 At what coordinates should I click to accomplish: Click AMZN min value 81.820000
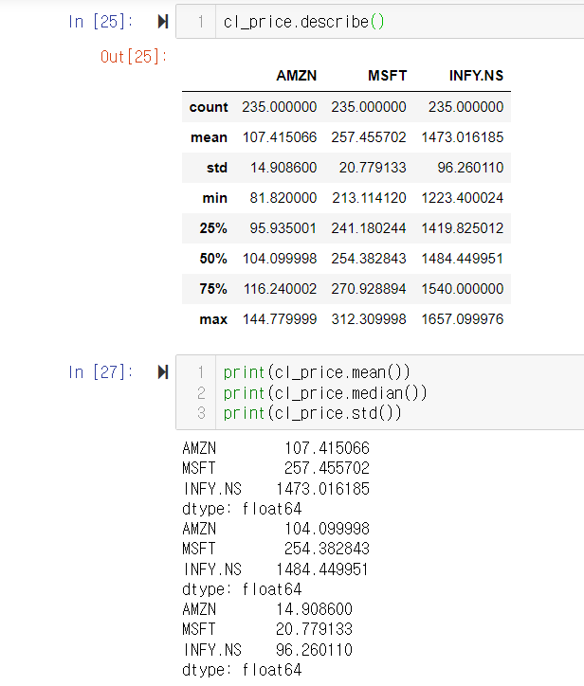283,198
